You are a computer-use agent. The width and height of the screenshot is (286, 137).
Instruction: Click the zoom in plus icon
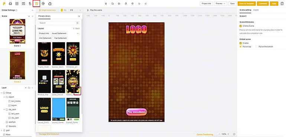pyautogui.click(x=228, y=134)
